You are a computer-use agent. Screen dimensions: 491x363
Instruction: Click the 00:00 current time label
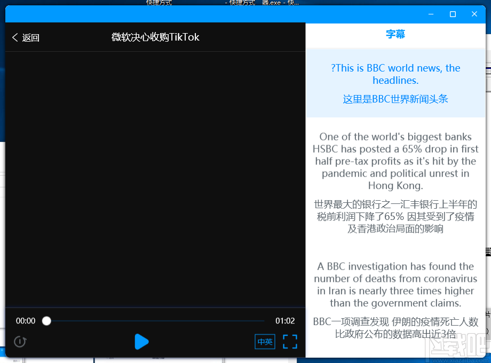click(25, 321)
